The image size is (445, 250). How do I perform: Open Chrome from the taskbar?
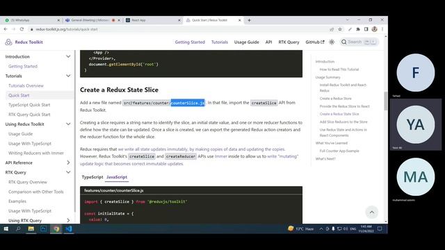click(56, 228)
